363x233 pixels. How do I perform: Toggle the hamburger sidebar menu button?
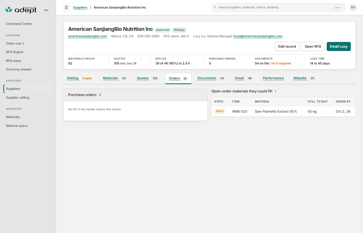click(66, 8)
